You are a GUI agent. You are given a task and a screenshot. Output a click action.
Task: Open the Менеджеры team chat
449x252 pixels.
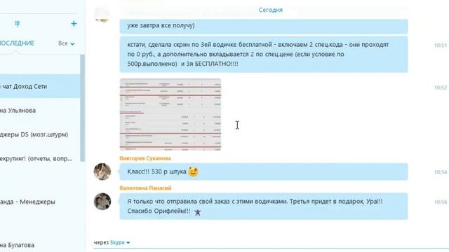point(40,202)
